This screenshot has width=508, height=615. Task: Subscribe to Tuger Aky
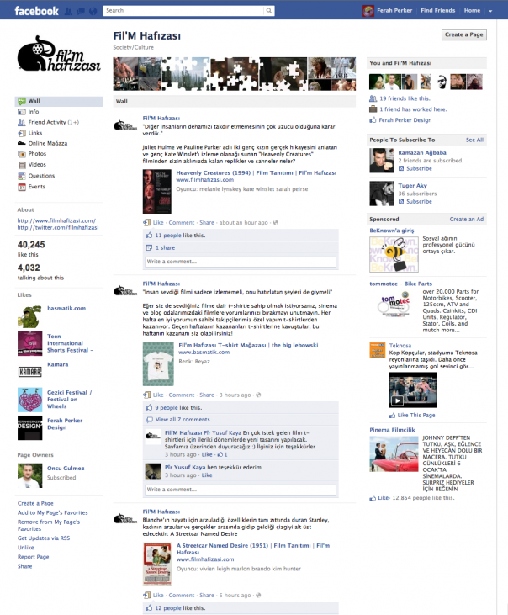(x=419, y=202)
